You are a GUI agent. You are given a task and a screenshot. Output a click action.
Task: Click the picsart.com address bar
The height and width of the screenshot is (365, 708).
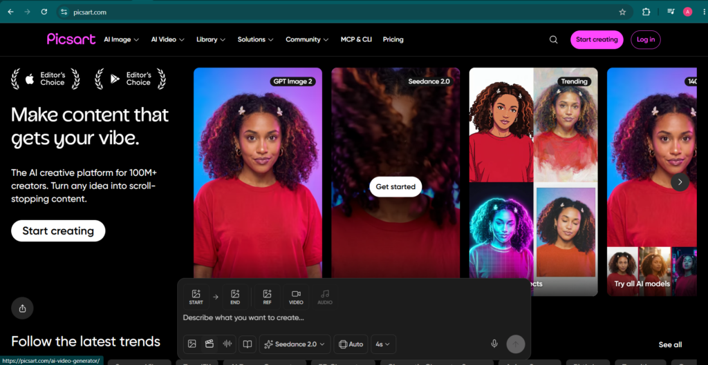pyautogui.click(x=344, y=12)
